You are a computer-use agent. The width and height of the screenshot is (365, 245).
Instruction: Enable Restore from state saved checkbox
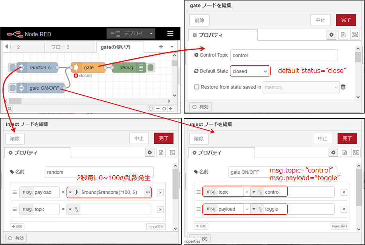coord(196,87)
